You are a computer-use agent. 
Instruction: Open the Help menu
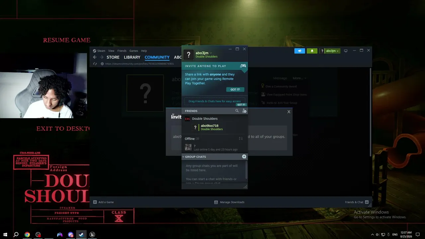click(x=144, y=51)
